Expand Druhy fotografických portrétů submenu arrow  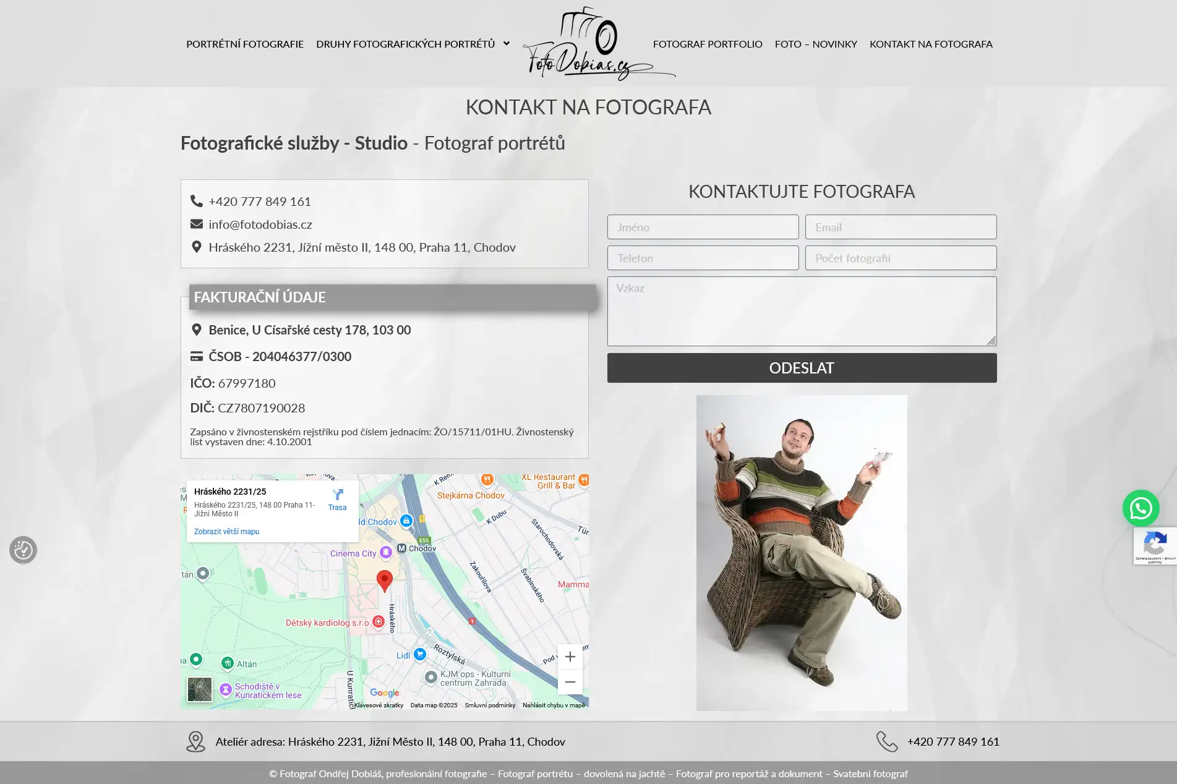(507, 44)
